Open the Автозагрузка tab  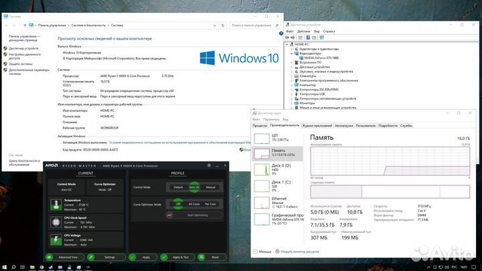click(x=343, y=125)
